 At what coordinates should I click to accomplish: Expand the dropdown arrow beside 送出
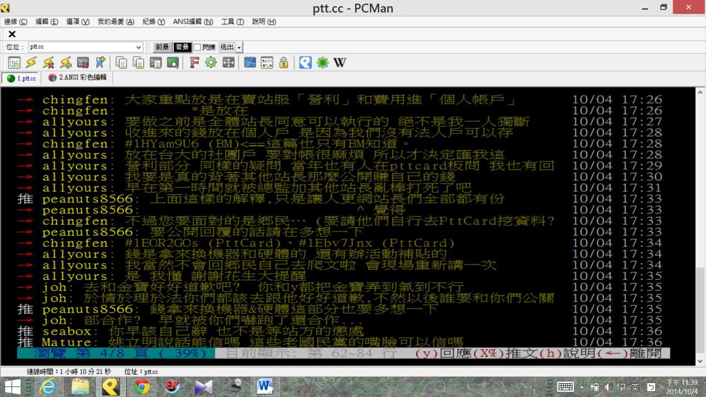coord(239,47)
